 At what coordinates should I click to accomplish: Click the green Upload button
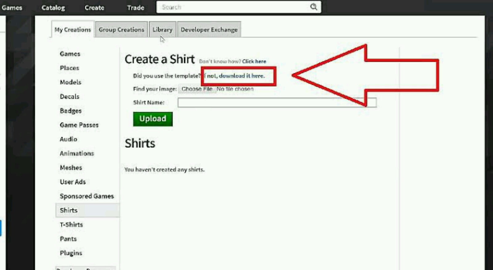coord(153,119)
